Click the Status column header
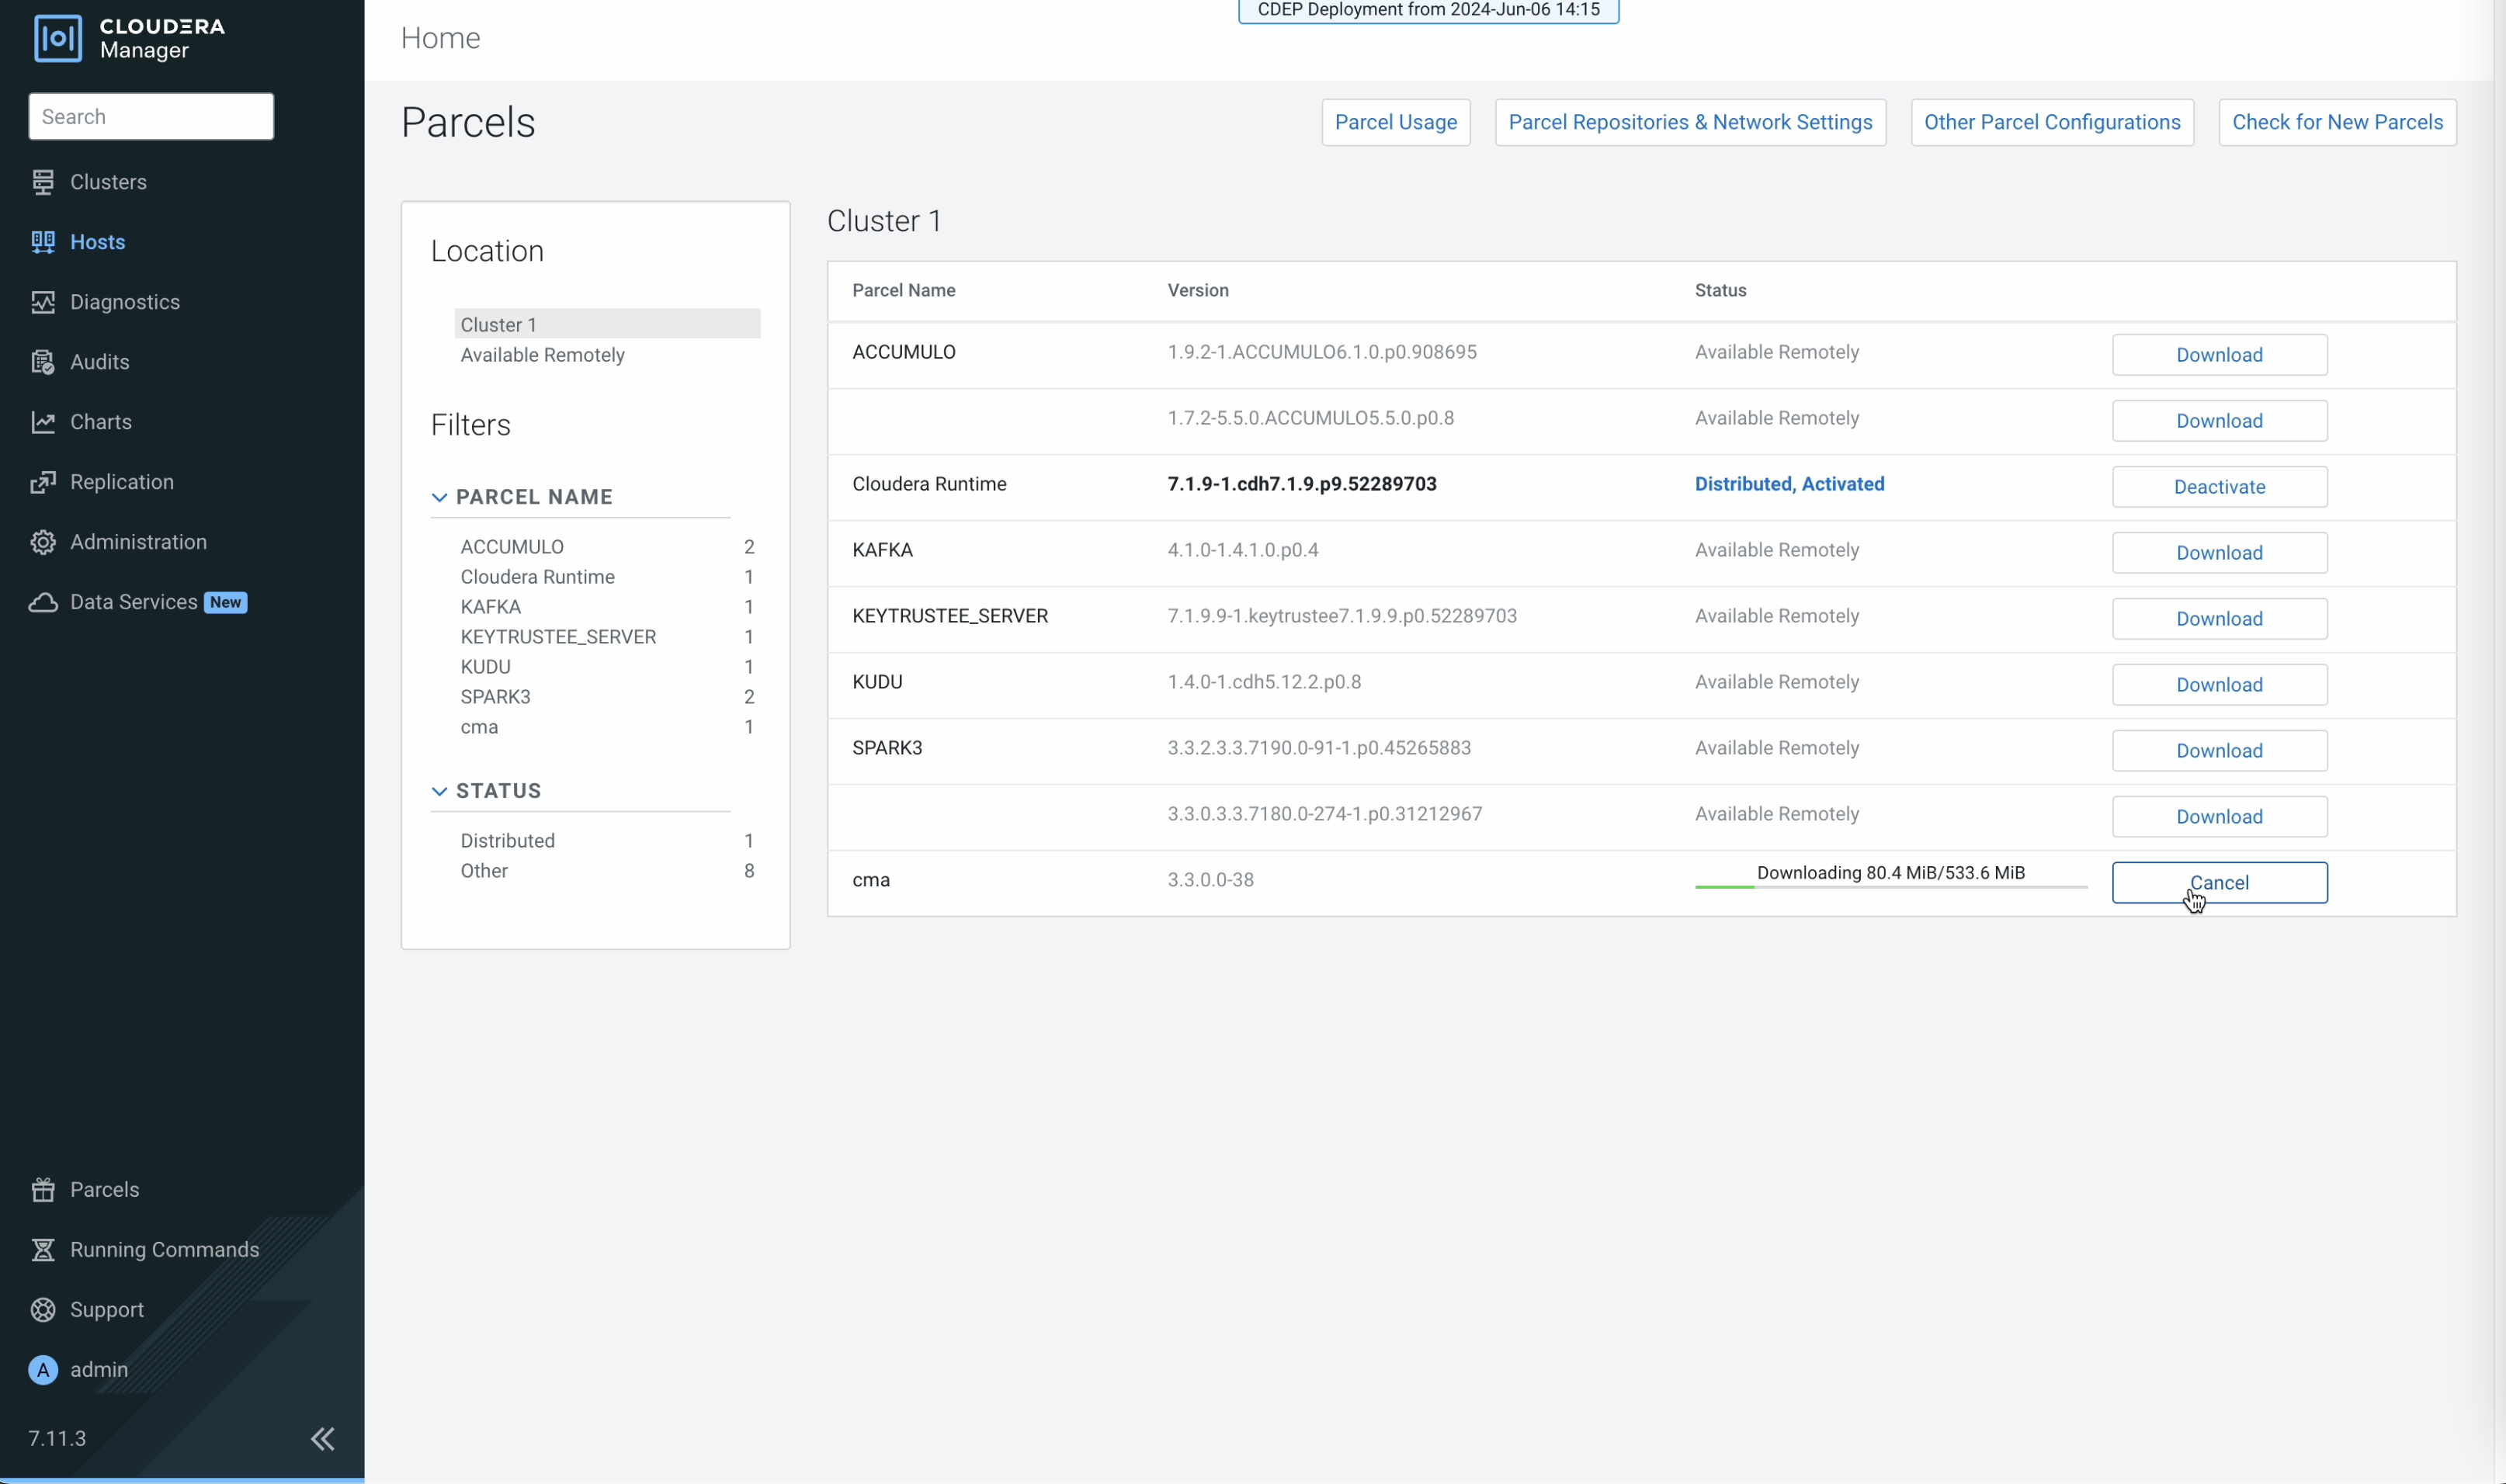The height and width of the screenshot is (1484, 2506). [x=1720, y=290]
